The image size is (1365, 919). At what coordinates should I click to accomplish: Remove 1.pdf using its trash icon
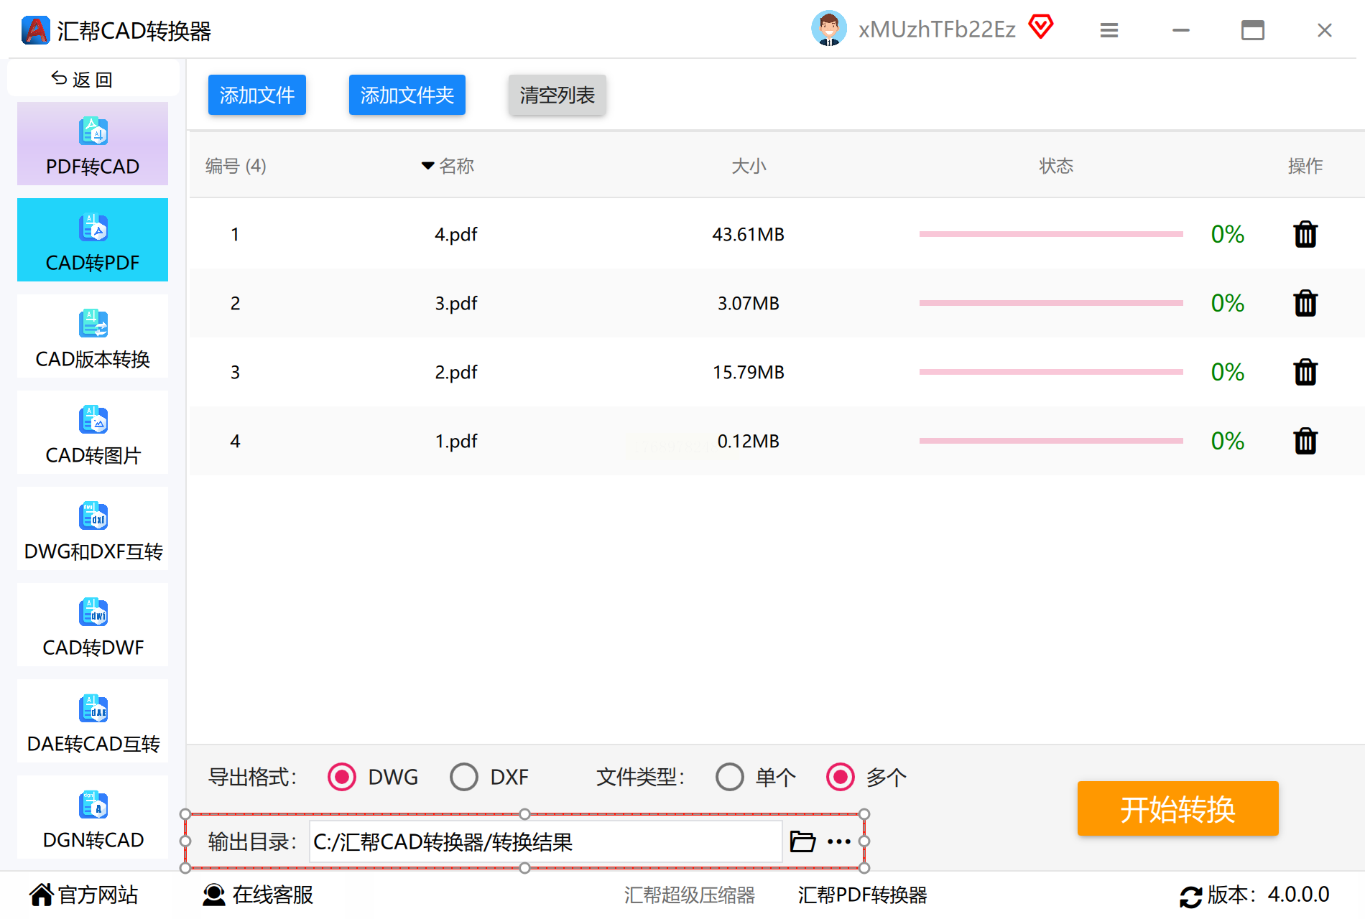1305,441
